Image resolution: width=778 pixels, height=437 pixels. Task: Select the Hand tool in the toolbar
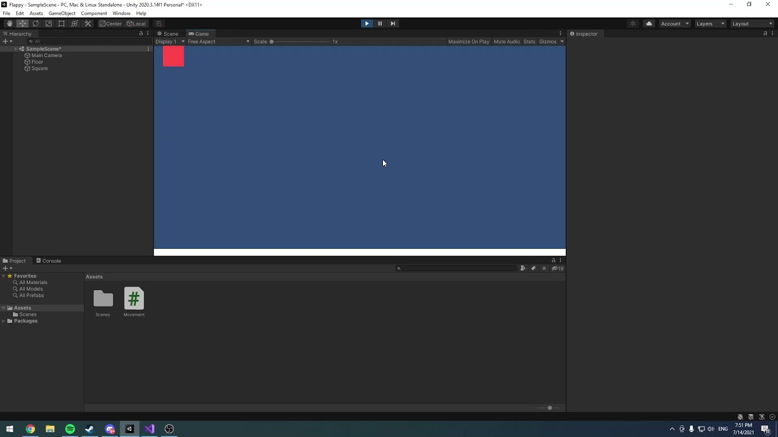(9, 23)
